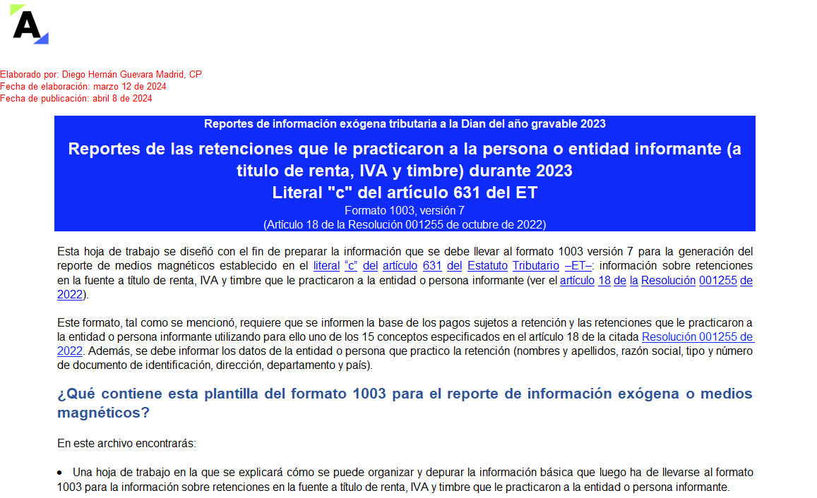Open the 'artículo 18 de la Resolución 001255 de 2022' link

(x=656, y=281)
